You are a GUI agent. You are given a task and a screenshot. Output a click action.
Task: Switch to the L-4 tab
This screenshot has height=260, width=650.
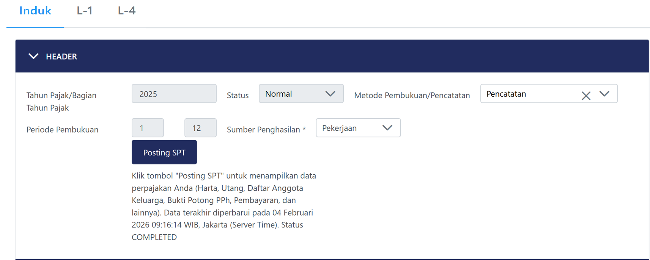(x=126, y=11)
